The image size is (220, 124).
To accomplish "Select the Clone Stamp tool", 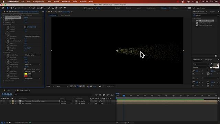I will pyautogui.click(x=53, y=8).
